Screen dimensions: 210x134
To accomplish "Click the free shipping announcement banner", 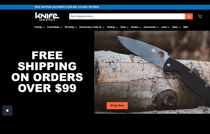I will [x=67, y=7].
